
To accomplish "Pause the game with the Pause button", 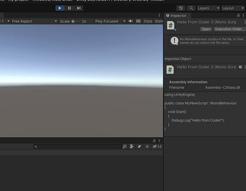I will (69, 8).
